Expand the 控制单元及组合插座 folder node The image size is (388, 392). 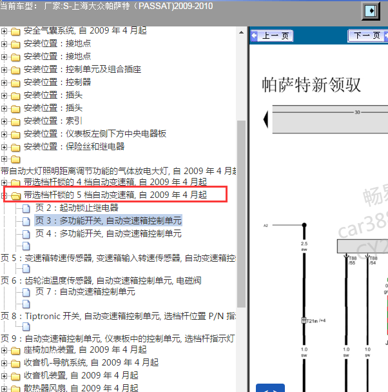[x=4, y=70]
